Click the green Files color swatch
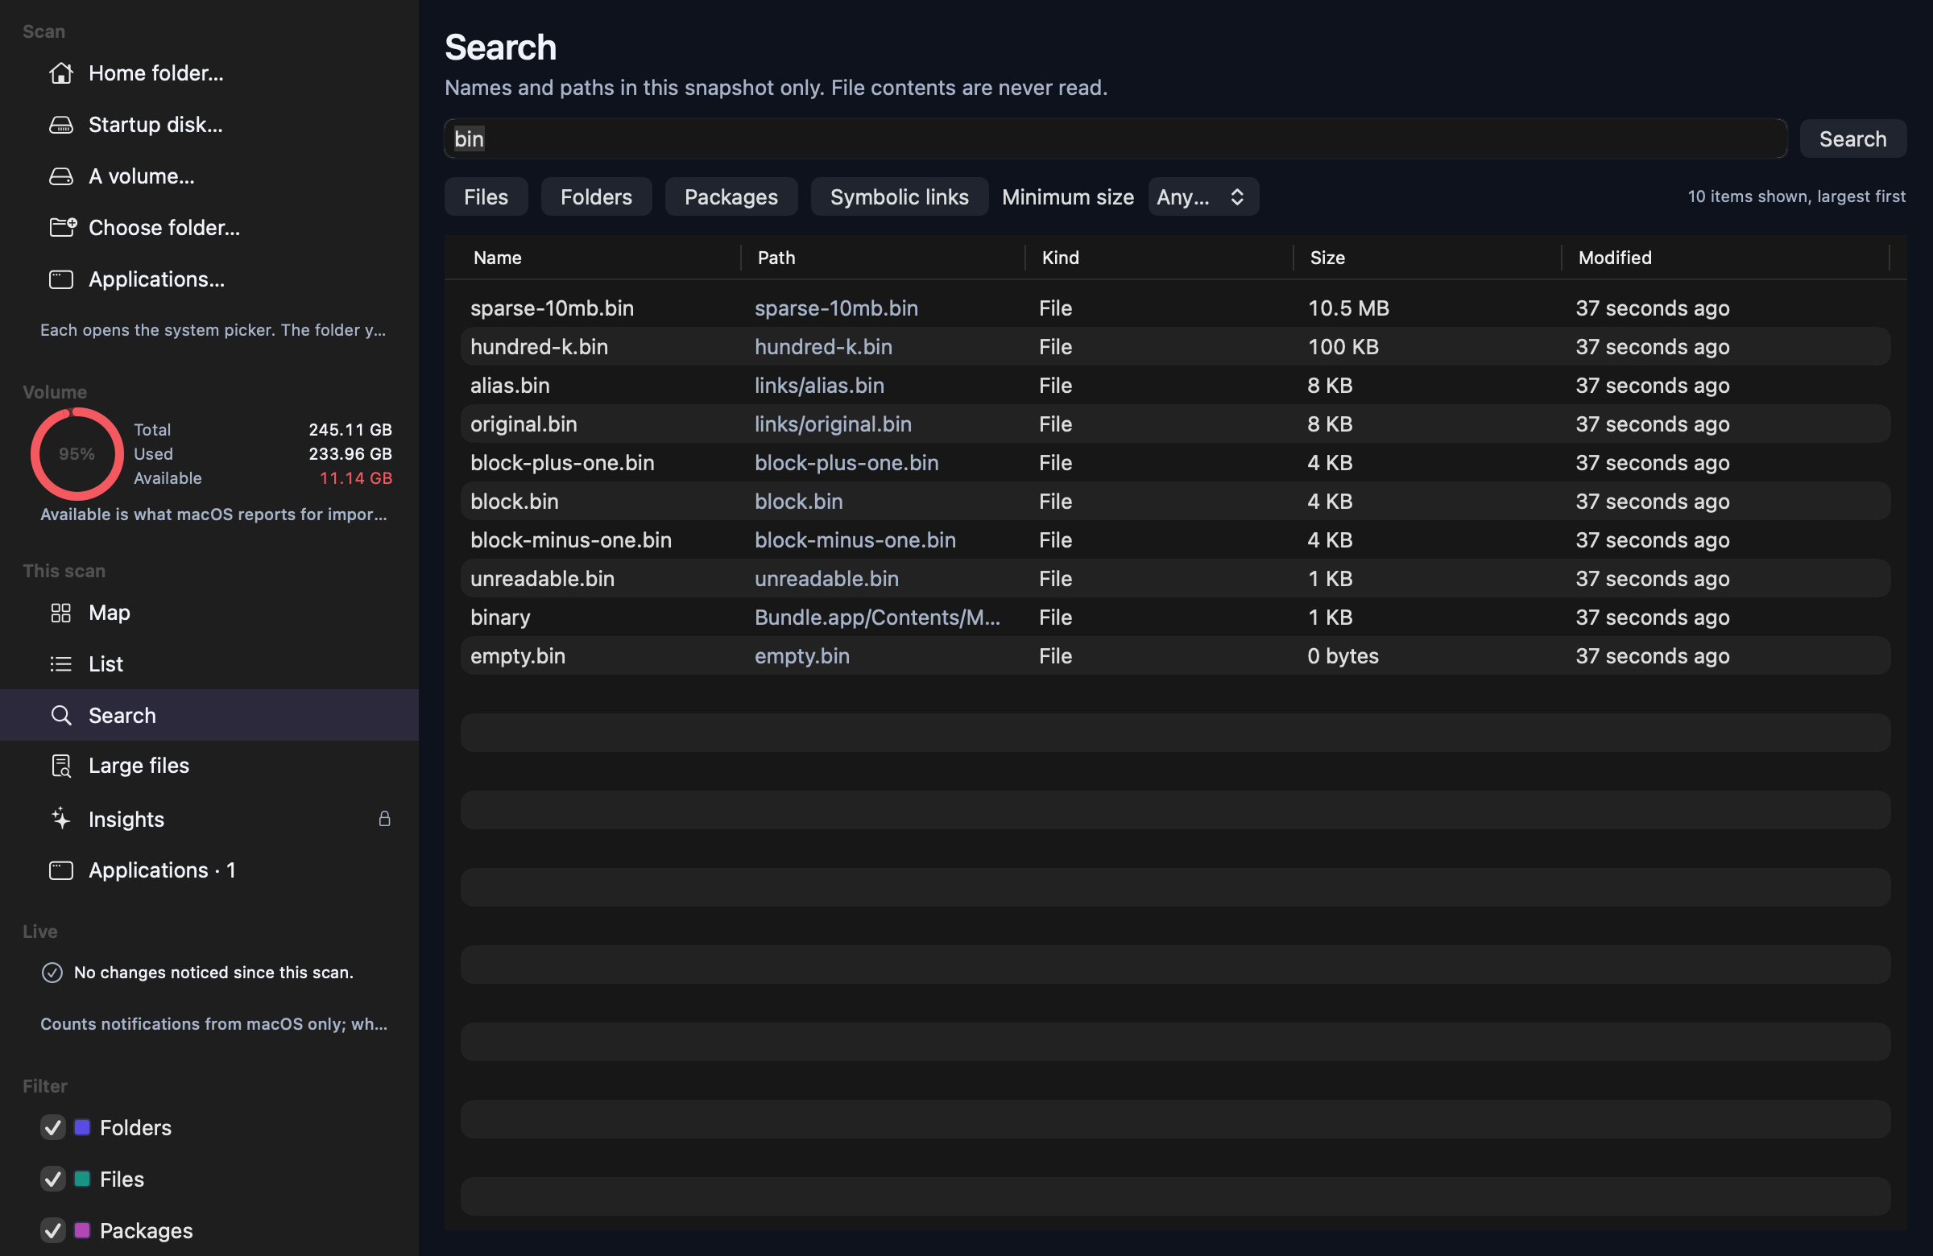The width and height of the screenshot is (1933, 1256). pyautogui.click(x=82, y=1179)
